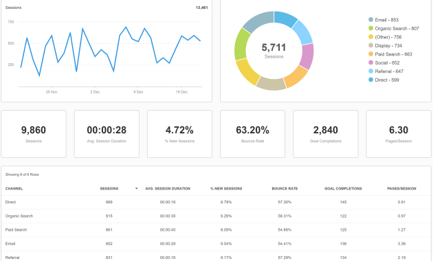Click the donut chart center 5,711 Sessions

tap(274, 51)
